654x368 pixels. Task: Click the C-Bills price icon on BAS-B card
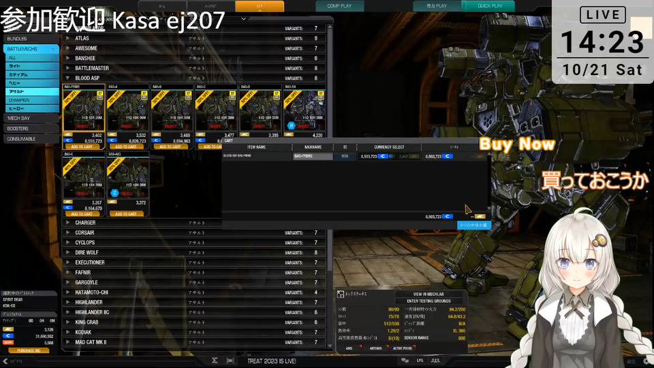pyautogui.click(x=157, y=140)
